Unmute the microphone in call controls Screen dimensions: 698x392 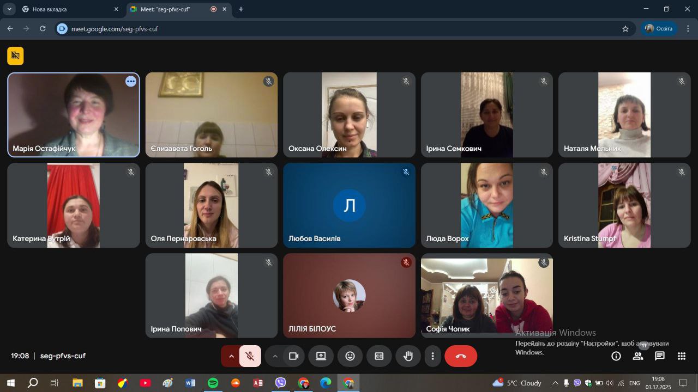click(250, 356)
